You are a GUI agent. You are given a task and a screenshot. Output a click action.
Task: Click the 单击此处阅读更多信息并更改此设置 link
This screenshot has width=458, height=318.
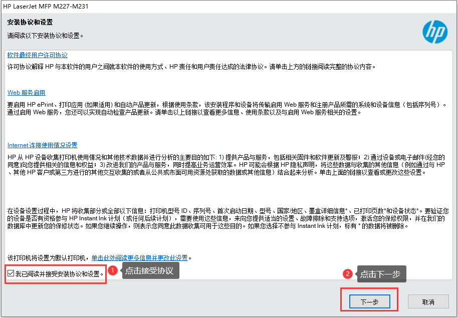coord(139,258)
